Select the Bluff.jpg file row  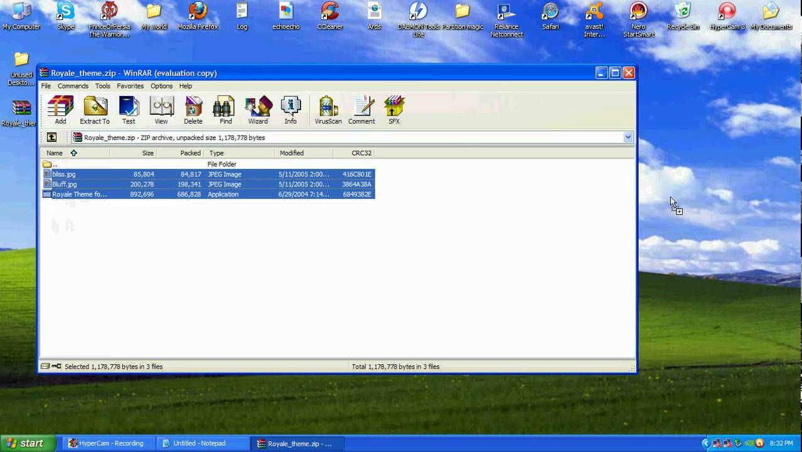208,185
